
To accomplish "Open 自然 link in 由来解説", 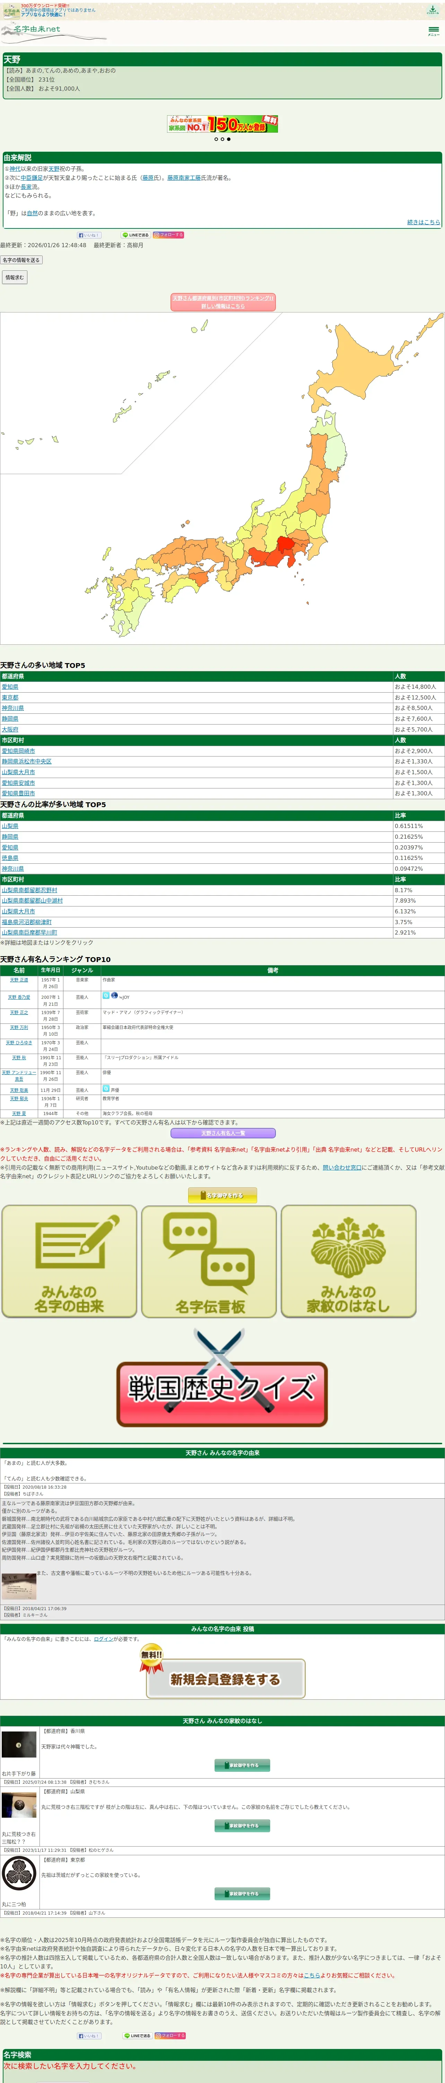I will coord(32,214).
